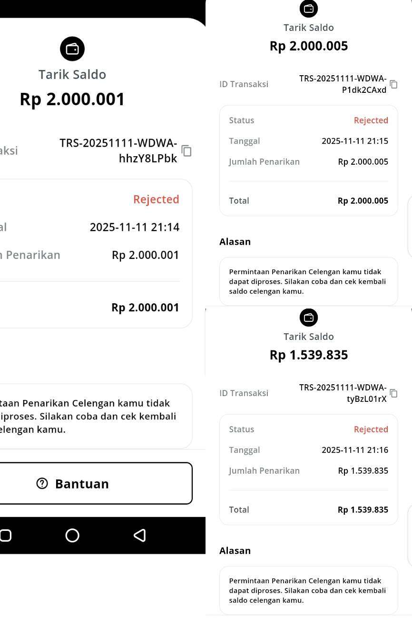Tap the rejection reason for Rp 2.000.005
412x618 pixels.
[308, 281]
